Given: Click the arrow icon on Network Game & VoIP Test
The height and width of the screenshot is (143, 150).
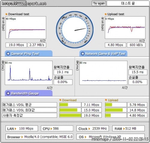Looking at the screenshot, I should click(82, 54).
